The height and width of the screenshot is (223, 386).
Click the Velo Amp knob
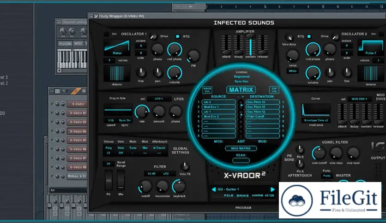click(289, 37)
